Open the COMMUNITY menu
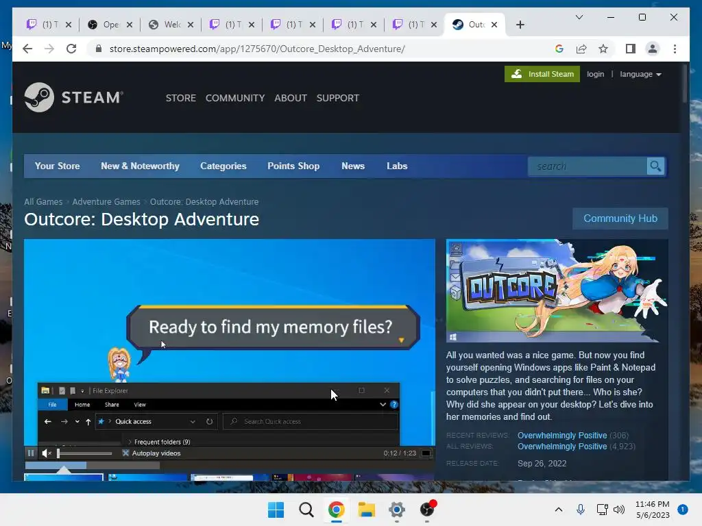The image size is (702, 526). (235, 98)
